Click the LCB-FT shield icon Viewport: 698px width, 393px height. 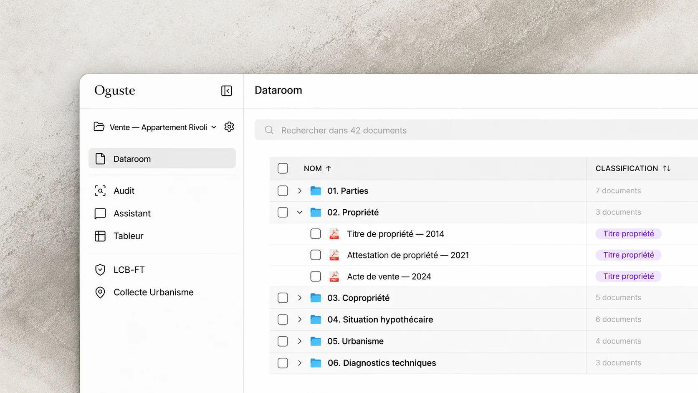pos(100,270)
